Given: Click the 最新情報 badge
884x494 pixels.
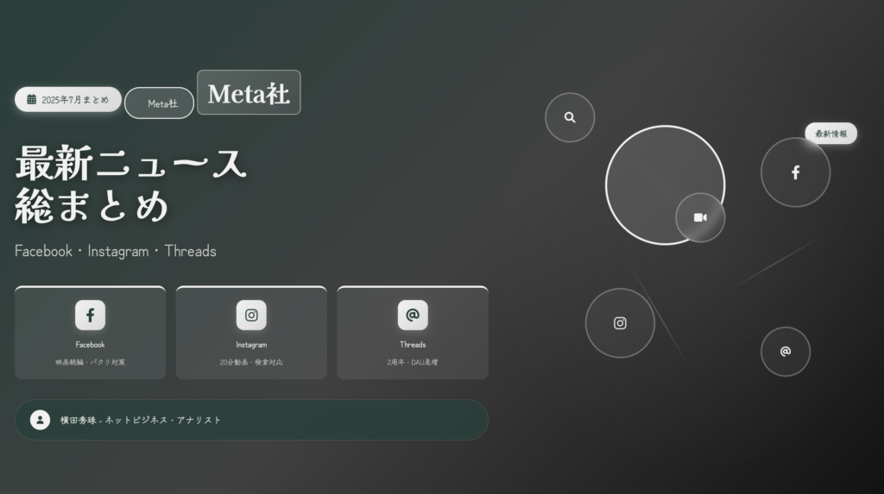Looking at the screenshot, I should tap(831, 134).
